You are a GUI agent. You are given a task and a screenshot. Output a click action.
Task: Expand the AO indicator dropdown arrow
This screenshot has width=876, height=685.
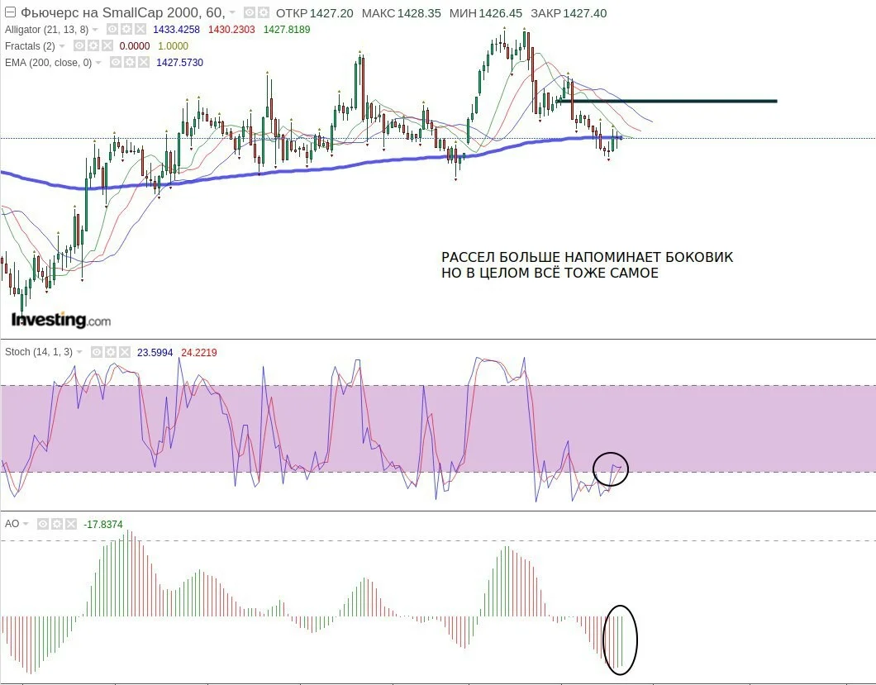pyautogui.click(x=26, y=524)
